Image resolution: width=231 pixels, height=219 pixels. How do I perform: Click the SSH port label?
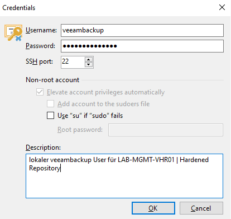[39, 61]
